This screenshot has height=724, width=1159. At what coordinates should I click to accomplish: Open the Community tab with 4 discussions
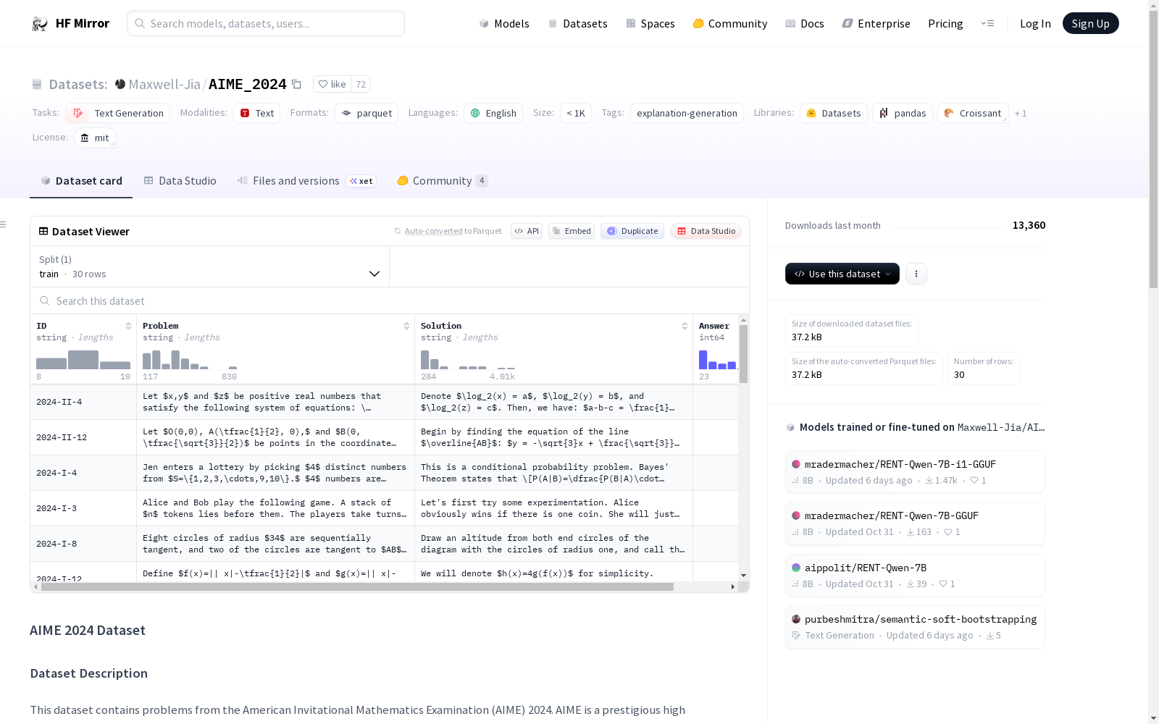coord(442,181)
